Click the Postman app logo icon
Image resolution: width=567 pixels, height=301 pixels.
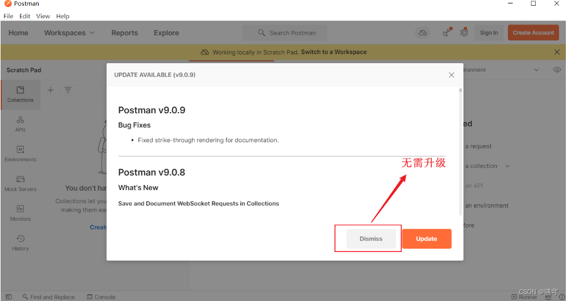pyautogui.click(x=8, y=3)
